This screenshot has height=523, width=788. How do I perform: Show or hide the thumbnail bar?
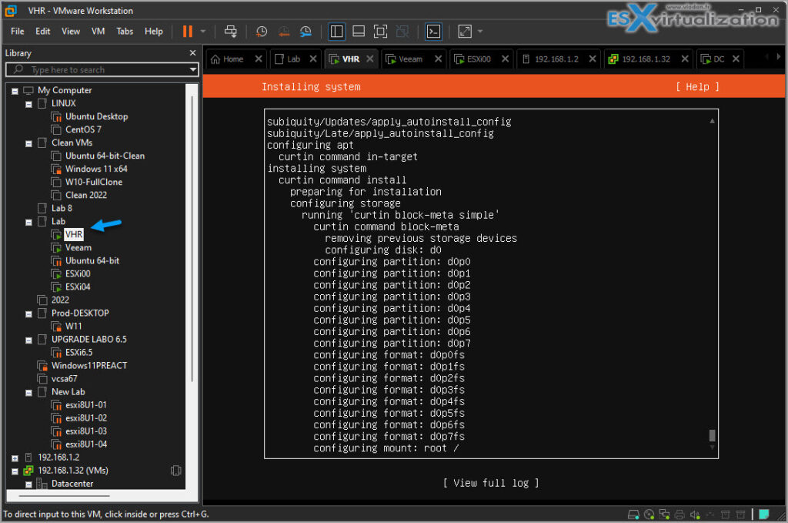(x=358, y=31)
